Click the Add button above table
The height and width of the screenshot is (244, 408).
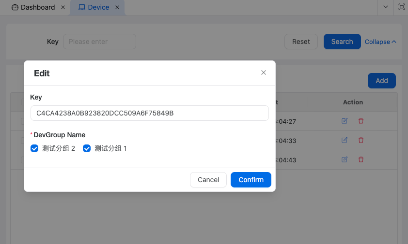tap(381, 81)
